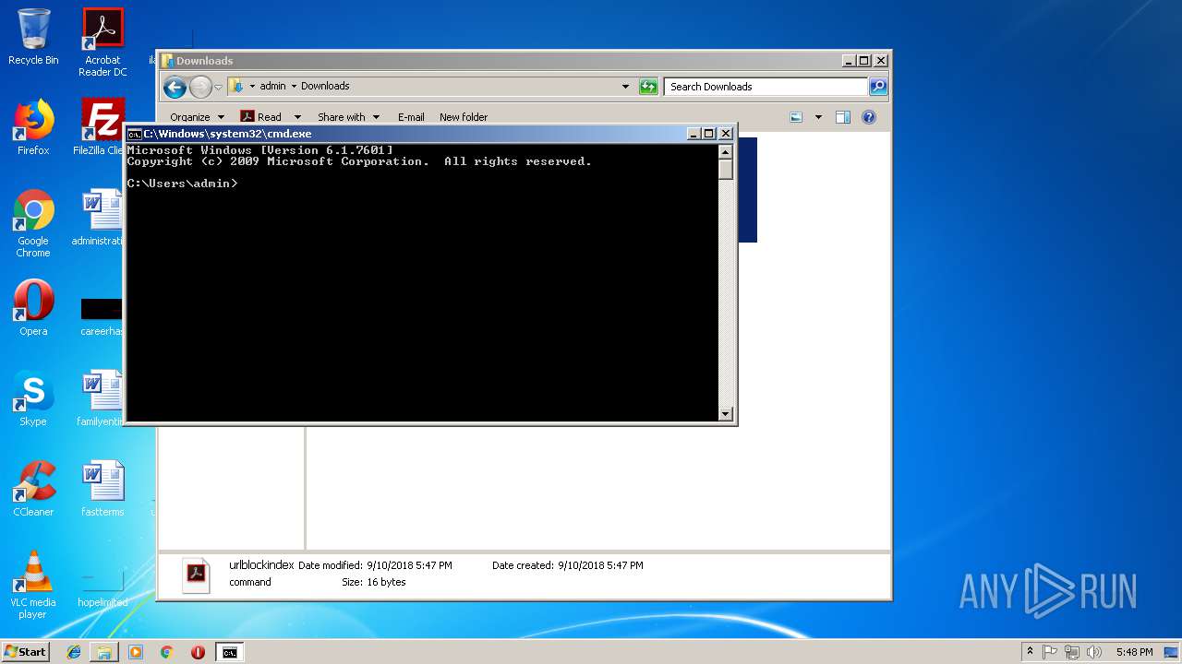The image size is (1182, 664).
Task: Open CCleaner desktop shortcut
Action: pos(33,489)
